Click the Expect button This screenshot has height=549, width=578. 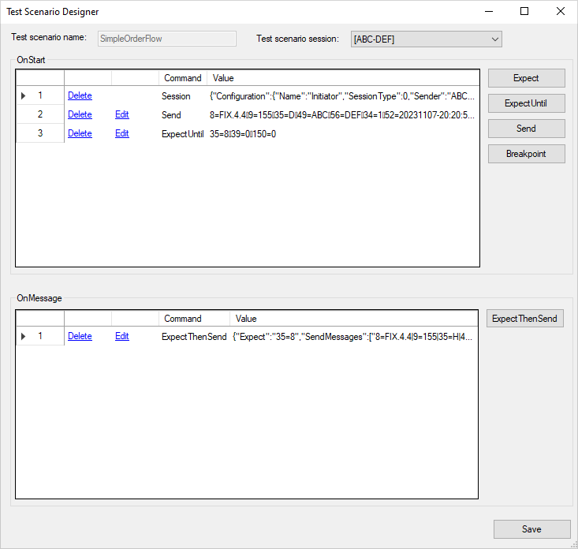click(x=526, y=78)
